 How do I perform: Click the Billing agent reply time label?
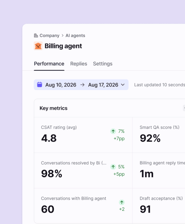click(162, 163)
